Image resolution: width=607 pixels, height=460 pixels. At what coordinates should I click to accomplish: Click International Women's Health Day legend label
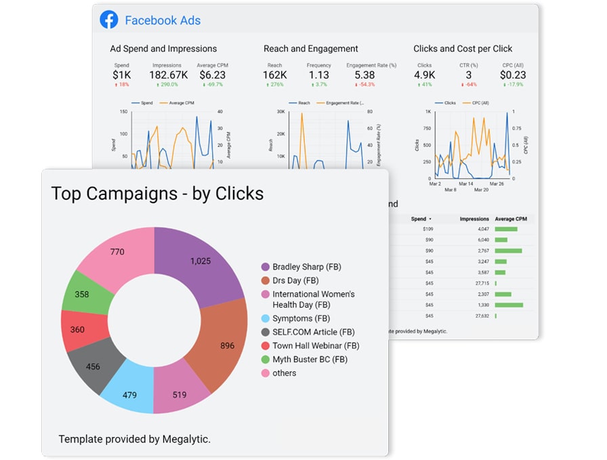[313, 299]
